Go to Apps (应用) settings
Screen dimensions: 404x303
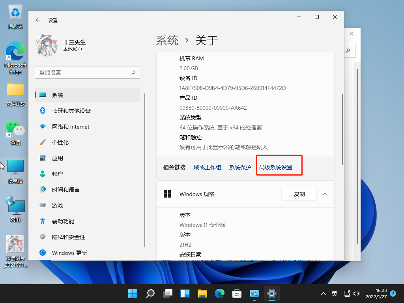[57, 158]
